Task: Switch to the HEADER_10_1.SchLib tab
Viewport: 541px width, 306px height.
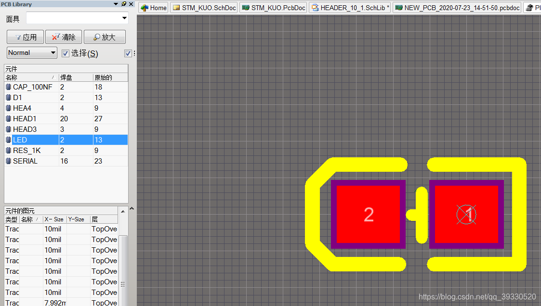Action: 350,8
